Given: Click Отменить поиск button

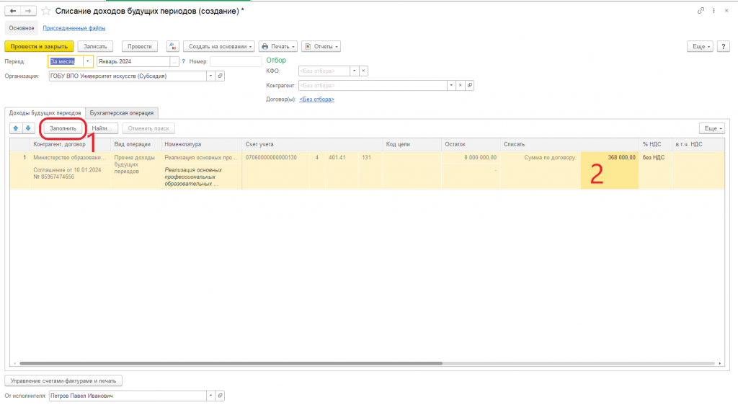Looking at the screenshot, I should (148, 128).
